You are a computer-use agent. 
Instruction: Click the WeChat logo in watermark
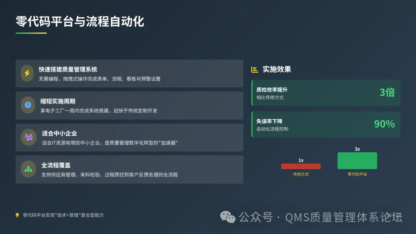click(228, 217)
